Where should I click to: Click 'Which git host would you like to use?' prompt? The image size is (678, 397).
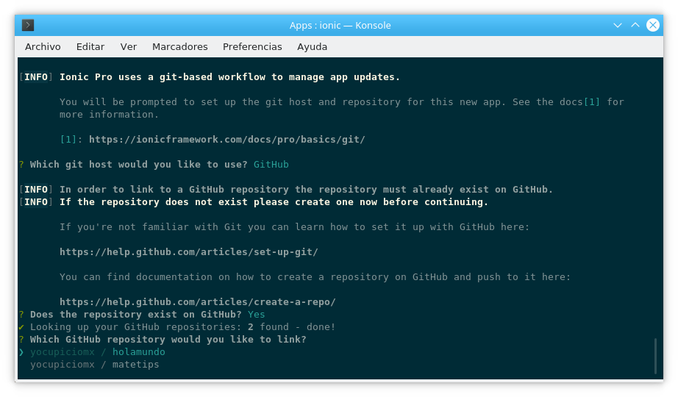(138, 165)
